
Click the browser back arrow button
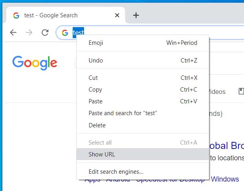pos(13,33)
